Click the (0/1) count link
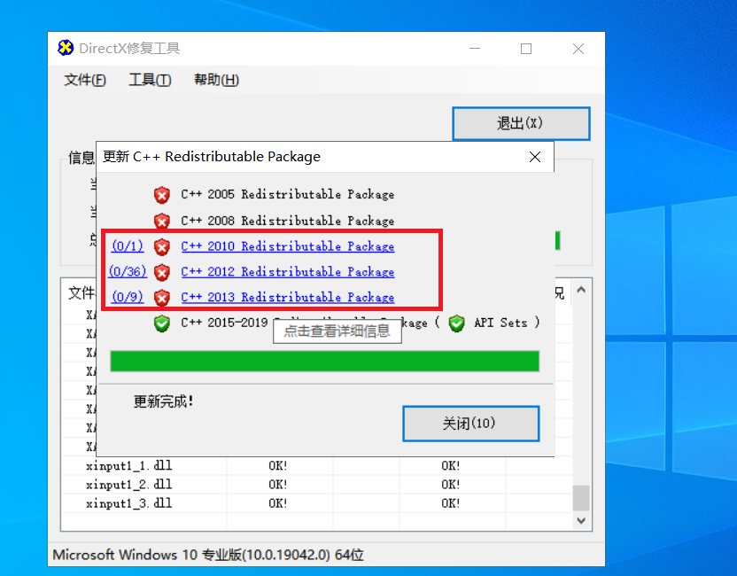The image size is (737, 576). [x=128, y=246]
